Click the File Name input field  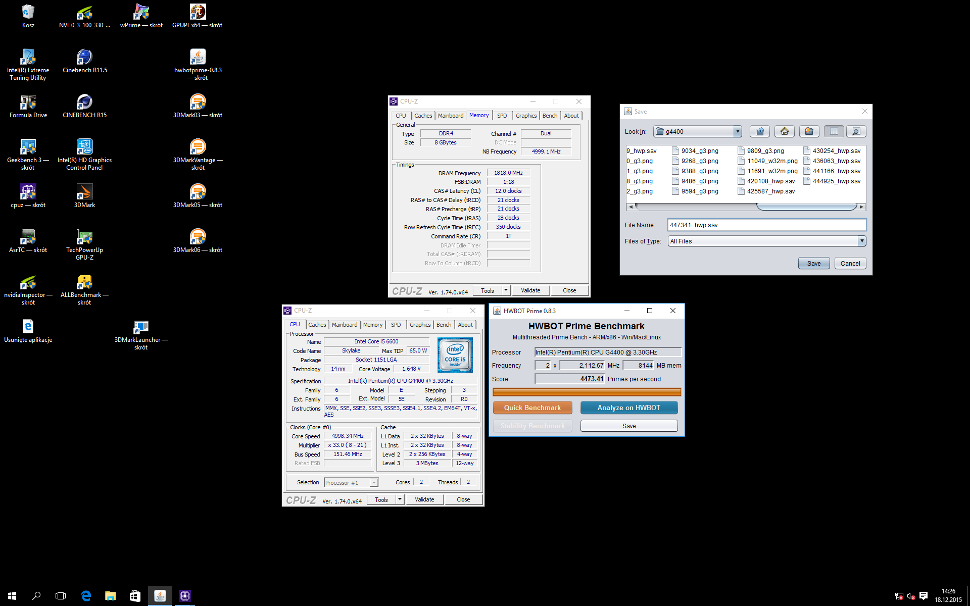click(766, 225)
